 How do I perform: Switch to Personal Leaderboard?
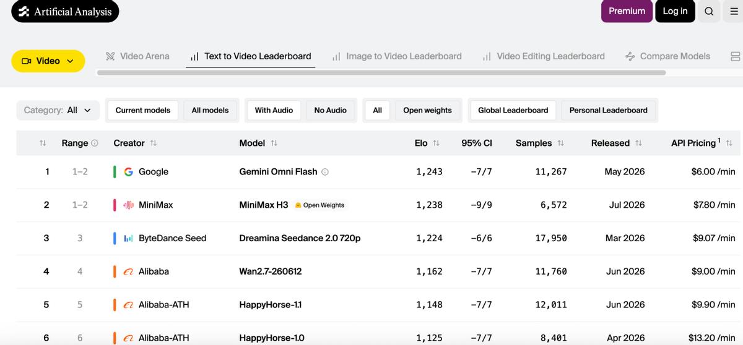tap(608, 110)
